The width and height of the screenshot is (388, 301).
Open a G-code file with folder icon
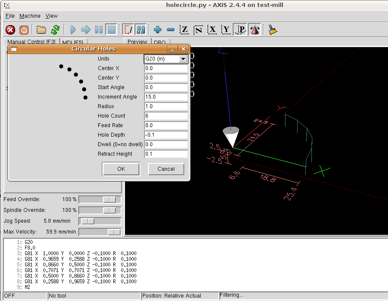click(x=42, y=30)
